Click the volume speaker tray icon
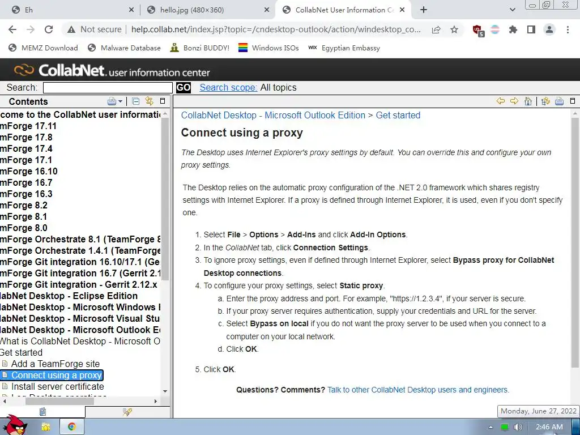Image resolution: width=580 pixels, height=435 pixels. [518, 427]
